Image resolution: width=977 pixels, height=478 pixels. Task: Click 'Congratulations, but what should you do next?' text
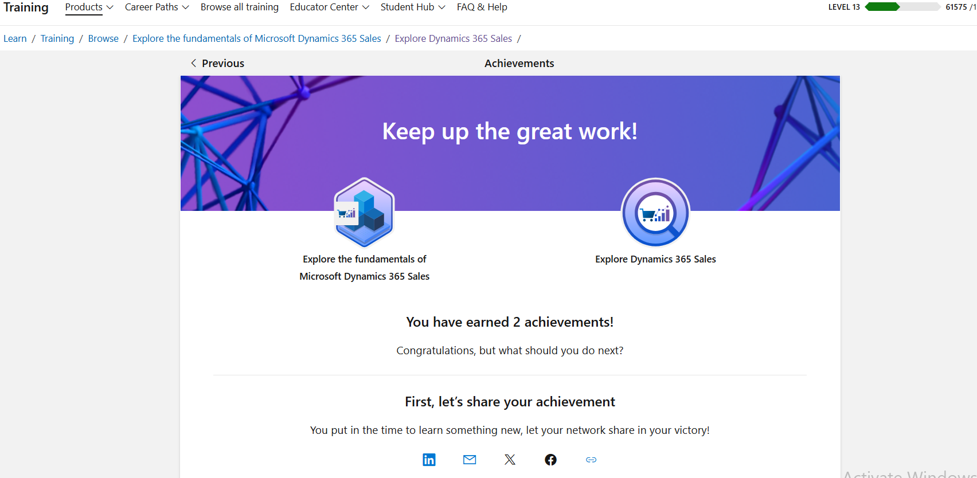pos(510,350)
